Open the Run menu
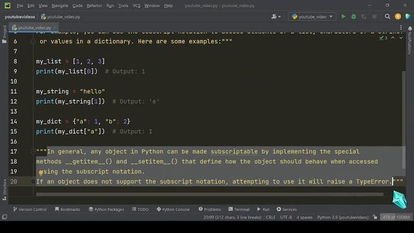414x233 pixels. (x=110, y=6)
